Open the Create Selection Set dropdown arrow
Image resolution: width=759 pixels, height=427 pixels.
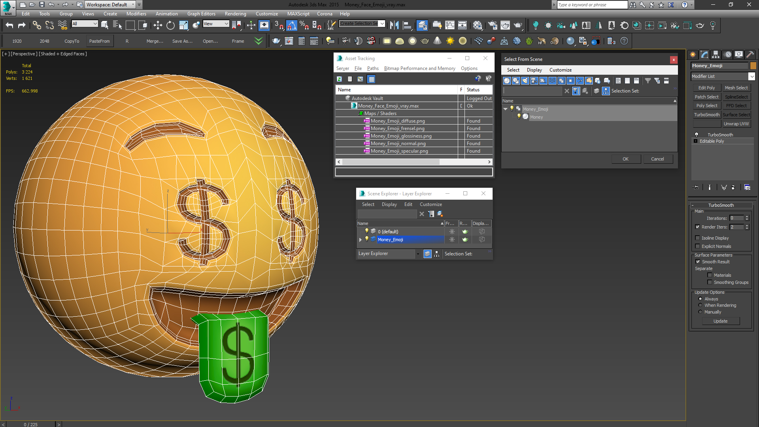coord(382,24)
